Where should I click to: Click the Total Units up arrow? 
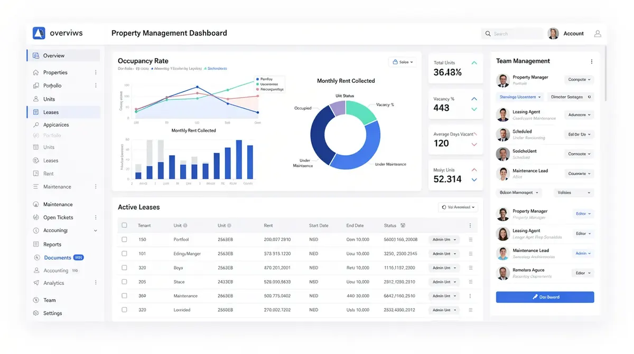[474, 63]
